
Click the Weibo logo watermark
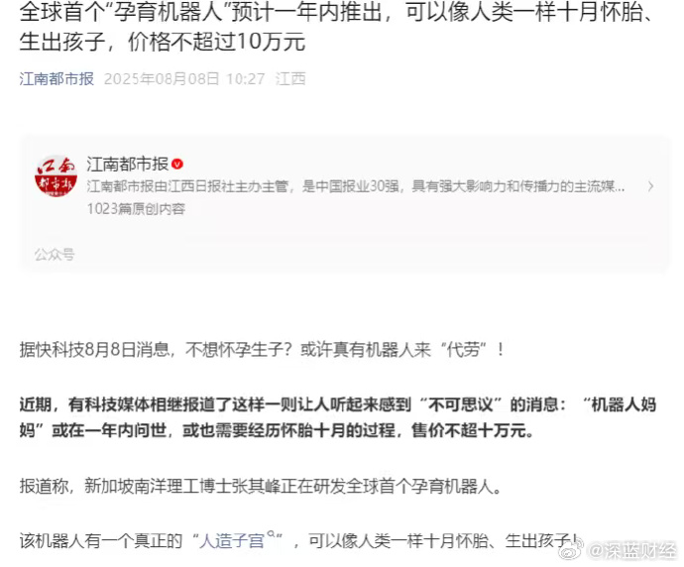pos(571,550)
